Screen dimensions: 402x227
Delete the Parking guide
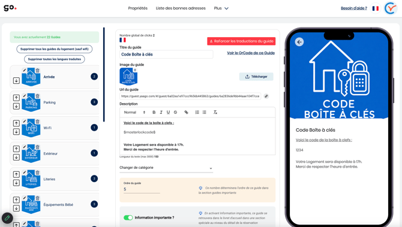pyautogui.click(x=37, y=96)
